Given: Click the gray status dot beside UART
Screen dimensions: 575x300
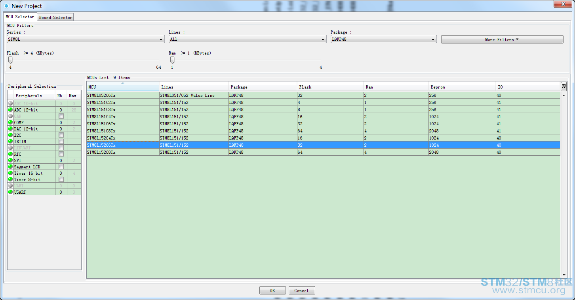Looking at the screenshot, I should [x=11, y=186].
